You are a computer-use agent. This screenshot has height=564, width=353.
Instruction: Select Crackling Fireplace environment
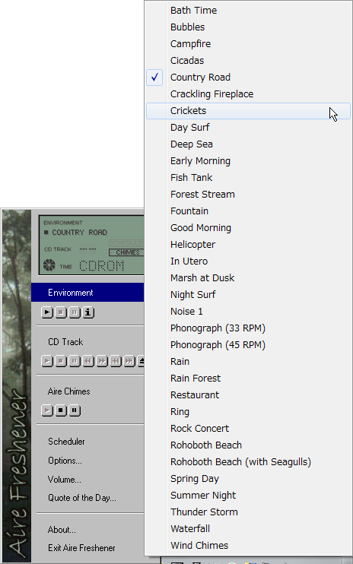click(x=248, y=94)
